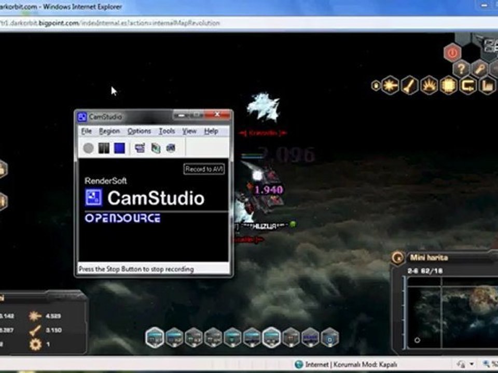Stop recording with the blue square button
498x373 pixels.
[119, 148]
